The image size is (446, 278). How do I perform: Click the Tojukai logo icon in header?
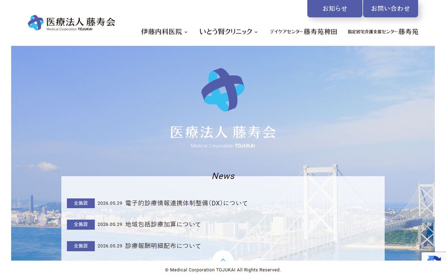(x=36, y=22)
